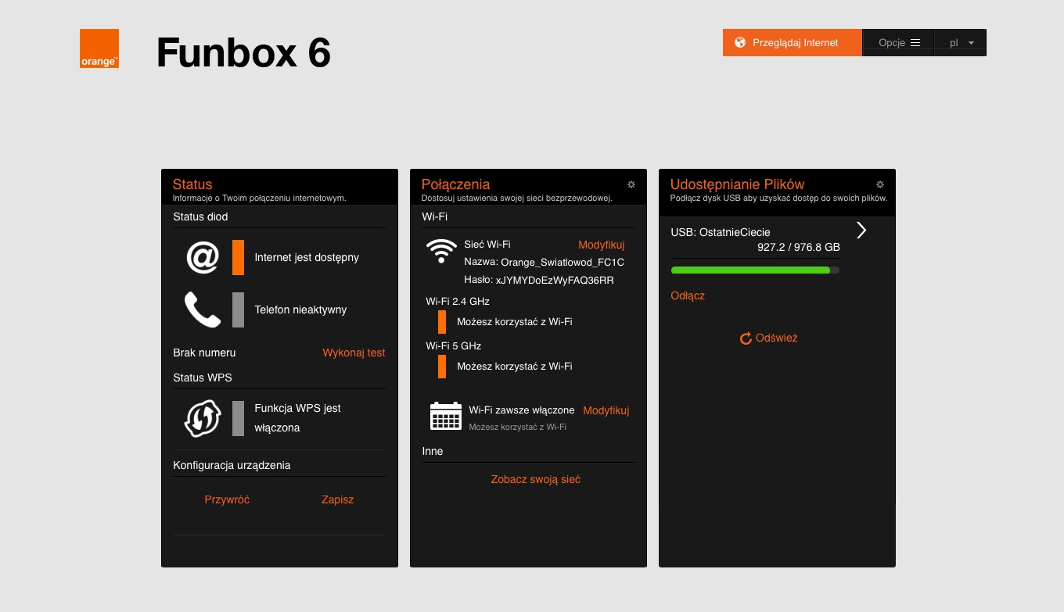Click the telephone status icon
The width and height of the screenshot is (1064, 612).
point(202,310)
